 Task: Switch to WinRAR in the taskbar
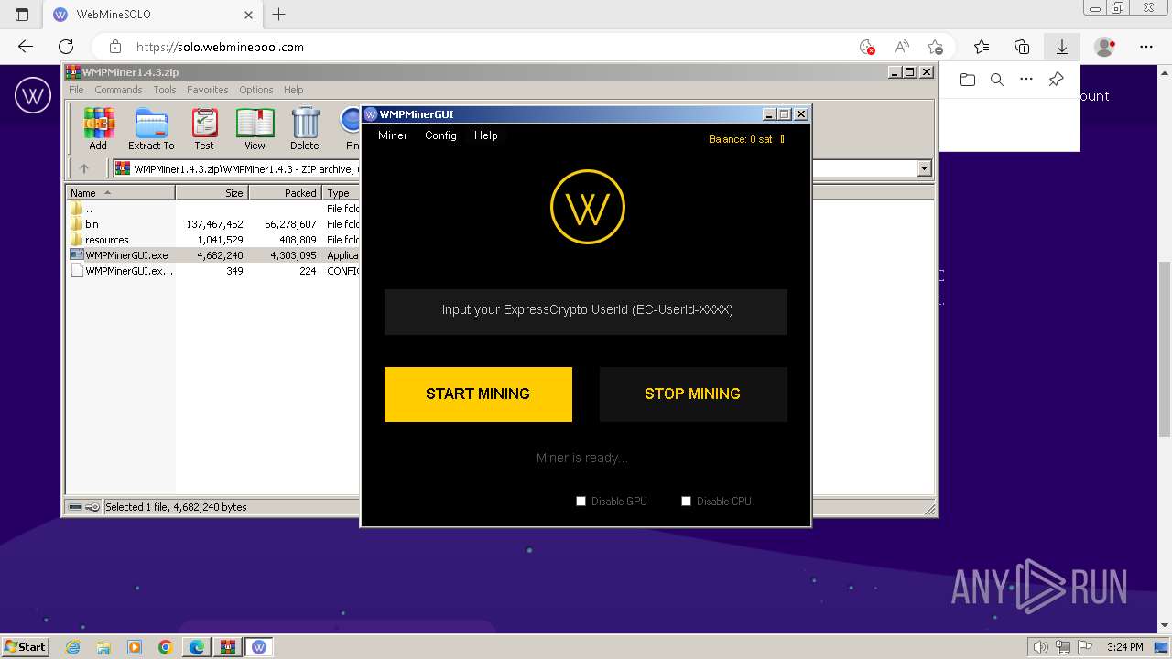point(227,647)
